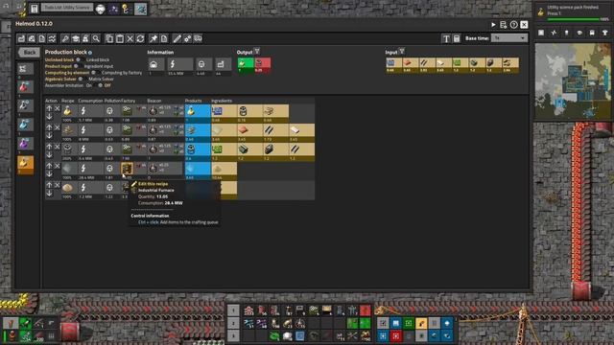The image size is (614, 345).
Task: Open the minimap thumbnail
Action: point(573,81)
